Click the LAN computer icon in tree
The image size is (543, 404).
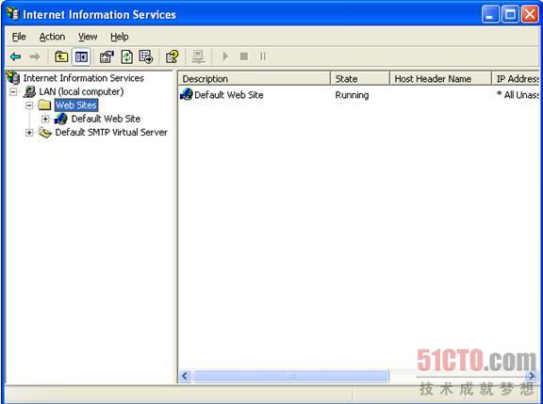tap(29, 92)
